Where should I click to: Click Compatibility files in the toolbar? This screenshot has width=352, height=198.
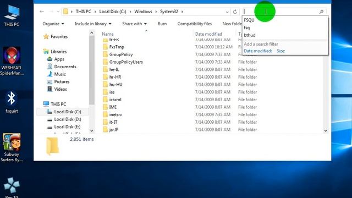pyautogui.click(x=194, y=24)
